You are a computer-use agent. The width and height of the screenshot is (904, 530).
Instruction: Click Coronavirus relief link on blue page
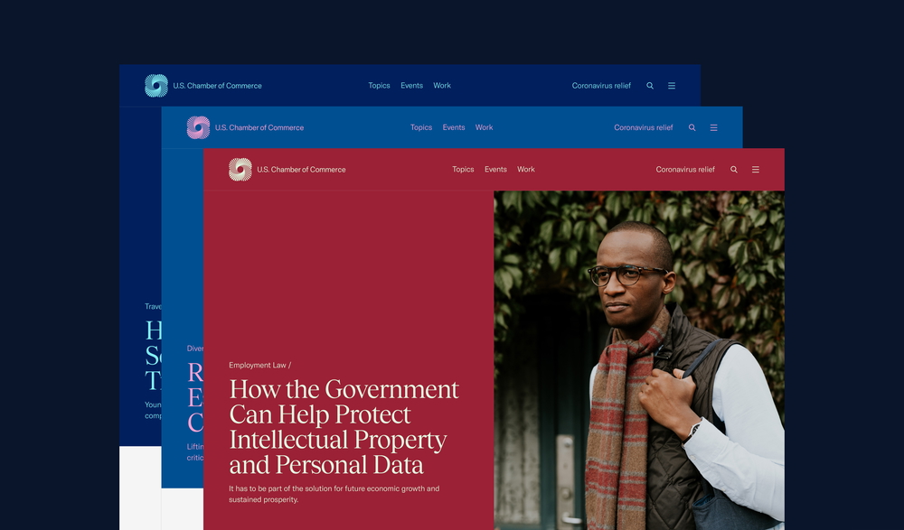point(644,127)
